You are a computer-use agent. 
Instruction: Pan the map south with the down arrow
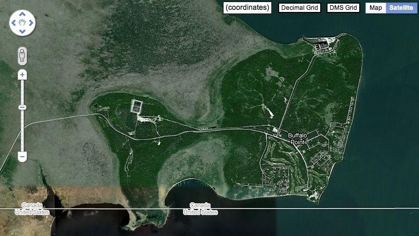pyautogui.click(x=22, y=32)
